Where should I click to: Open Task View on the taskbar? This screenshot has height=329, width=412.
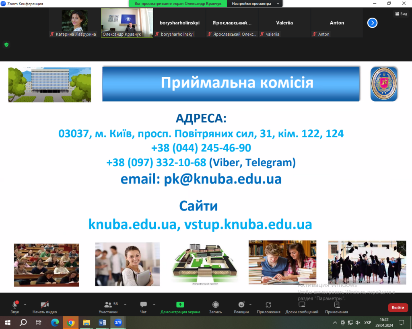[x=39, y=323]
